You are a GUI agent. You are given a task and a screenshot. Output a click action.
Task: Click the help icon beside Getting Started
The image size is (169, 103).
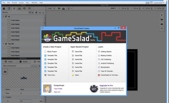click(x=99, y=51)
